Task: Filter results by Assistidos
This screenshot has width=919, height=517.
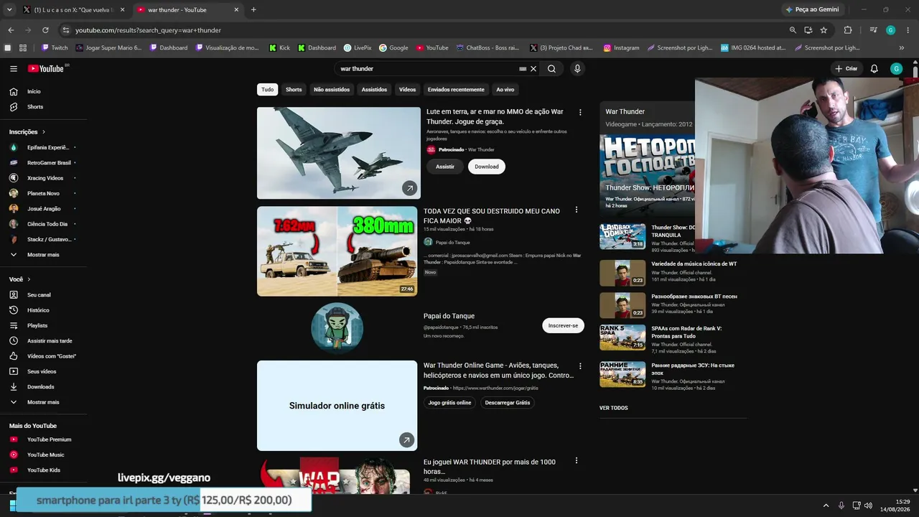Action: (x=374, y=90)
